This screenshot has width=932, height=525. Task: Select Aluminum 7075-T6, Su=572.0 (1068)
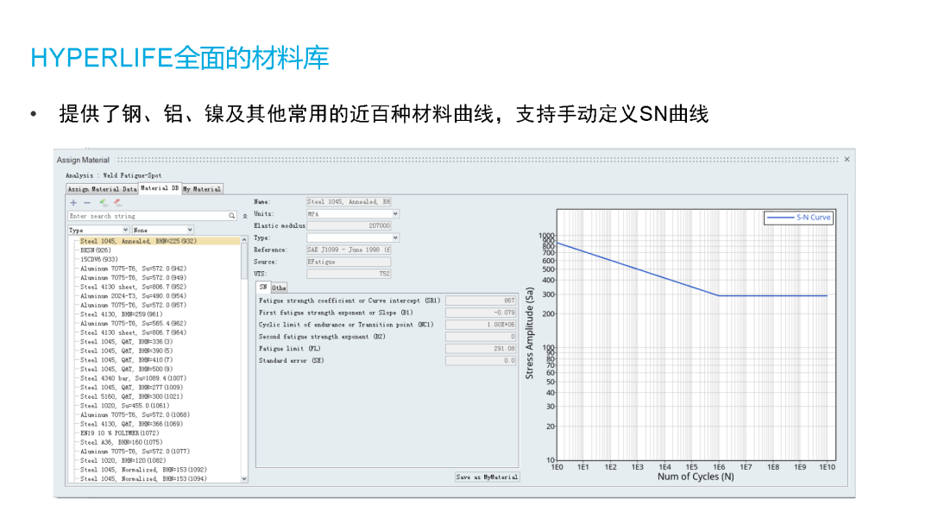[135, 415]
